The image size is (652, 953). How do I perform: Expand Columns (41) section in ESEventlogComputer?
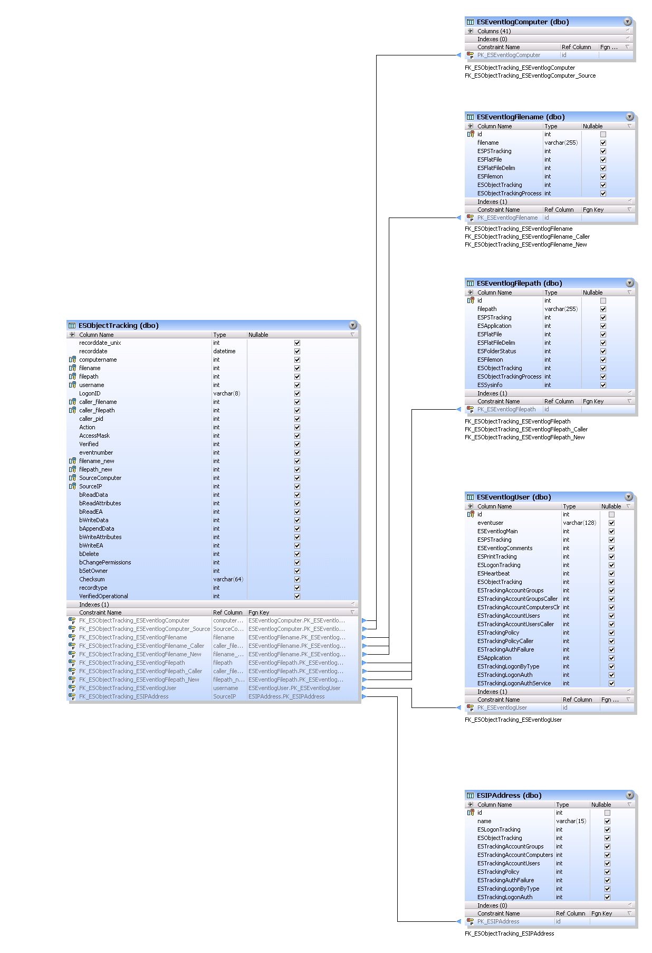(471, 31)
